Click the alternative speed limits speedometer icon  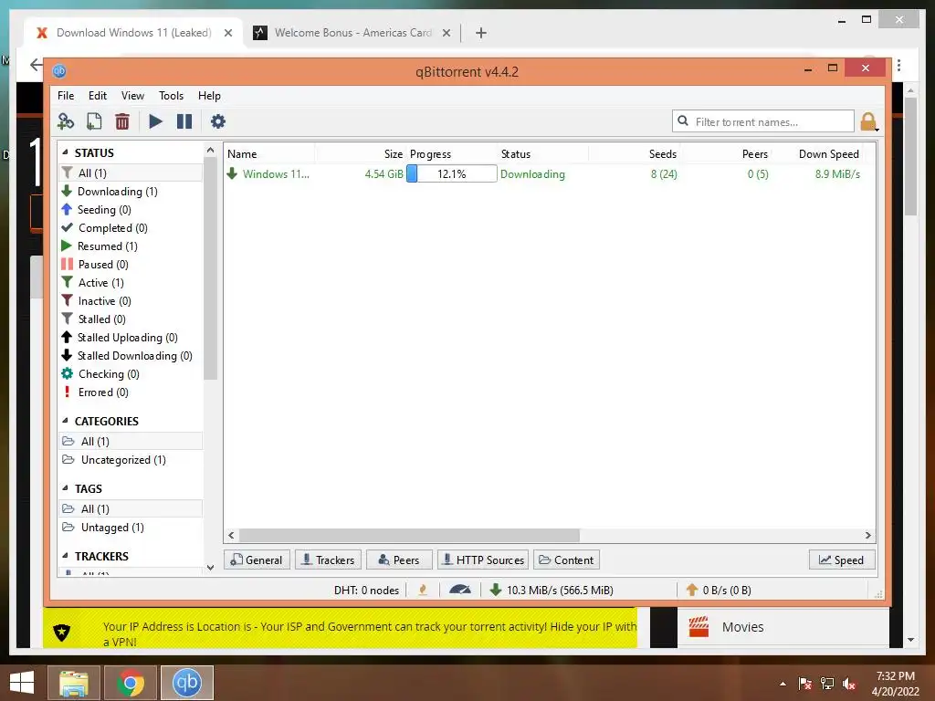(460, 591)
